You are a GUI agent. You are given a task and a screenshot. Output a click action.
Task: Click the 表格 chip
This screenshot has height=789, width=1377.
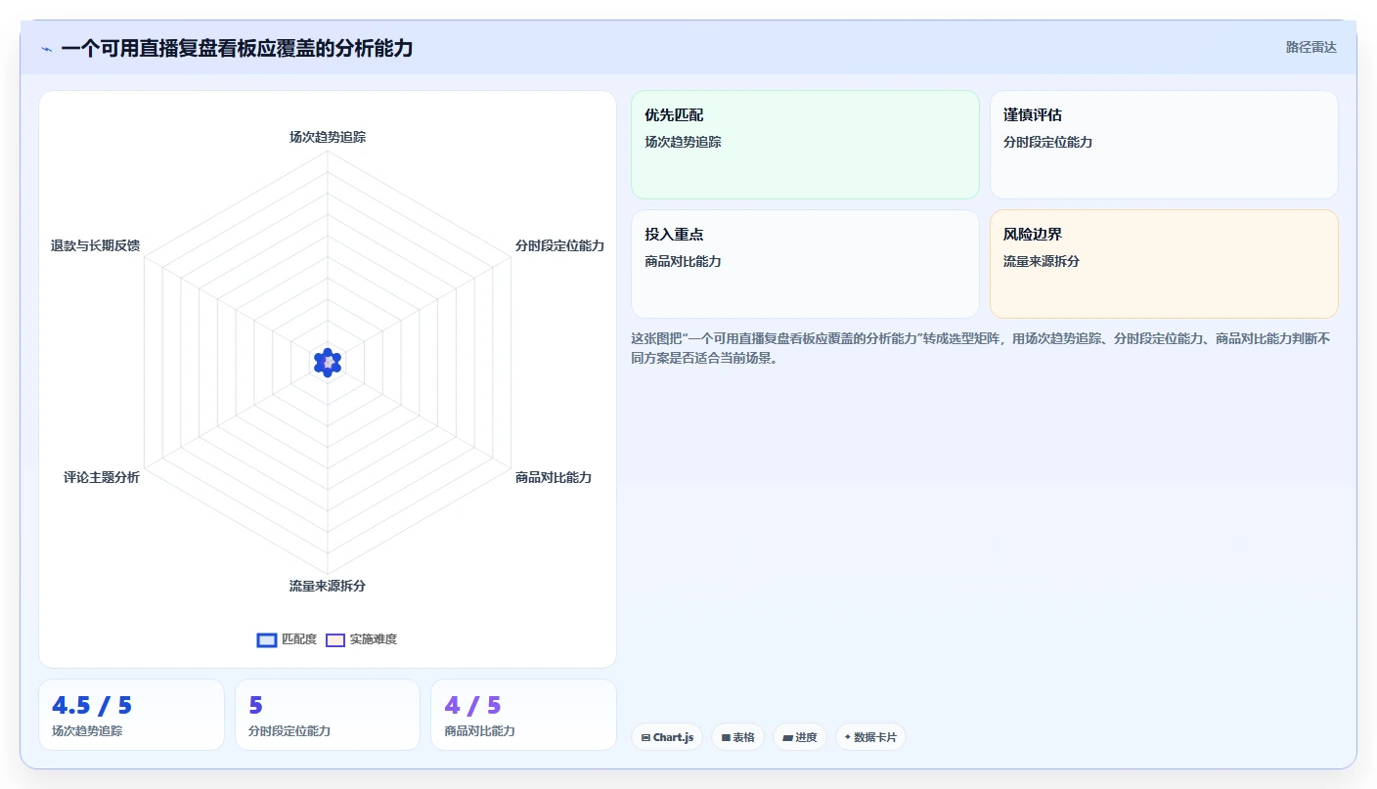[737, 737]
